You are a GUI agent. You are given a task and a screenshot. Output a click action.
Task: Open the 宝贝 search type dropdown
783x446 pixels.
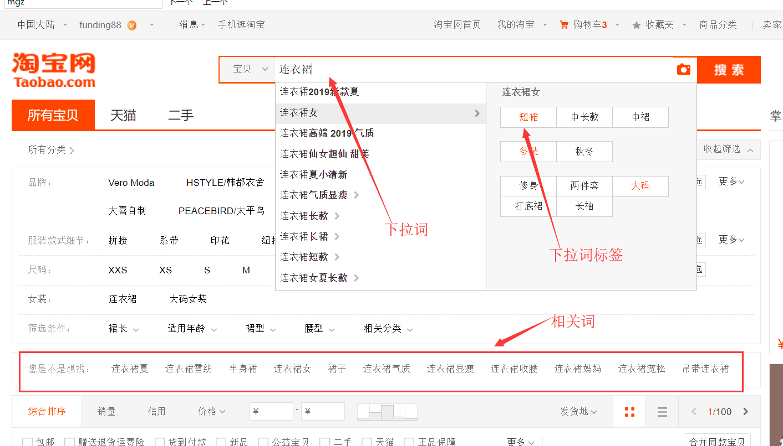[250, 69]
